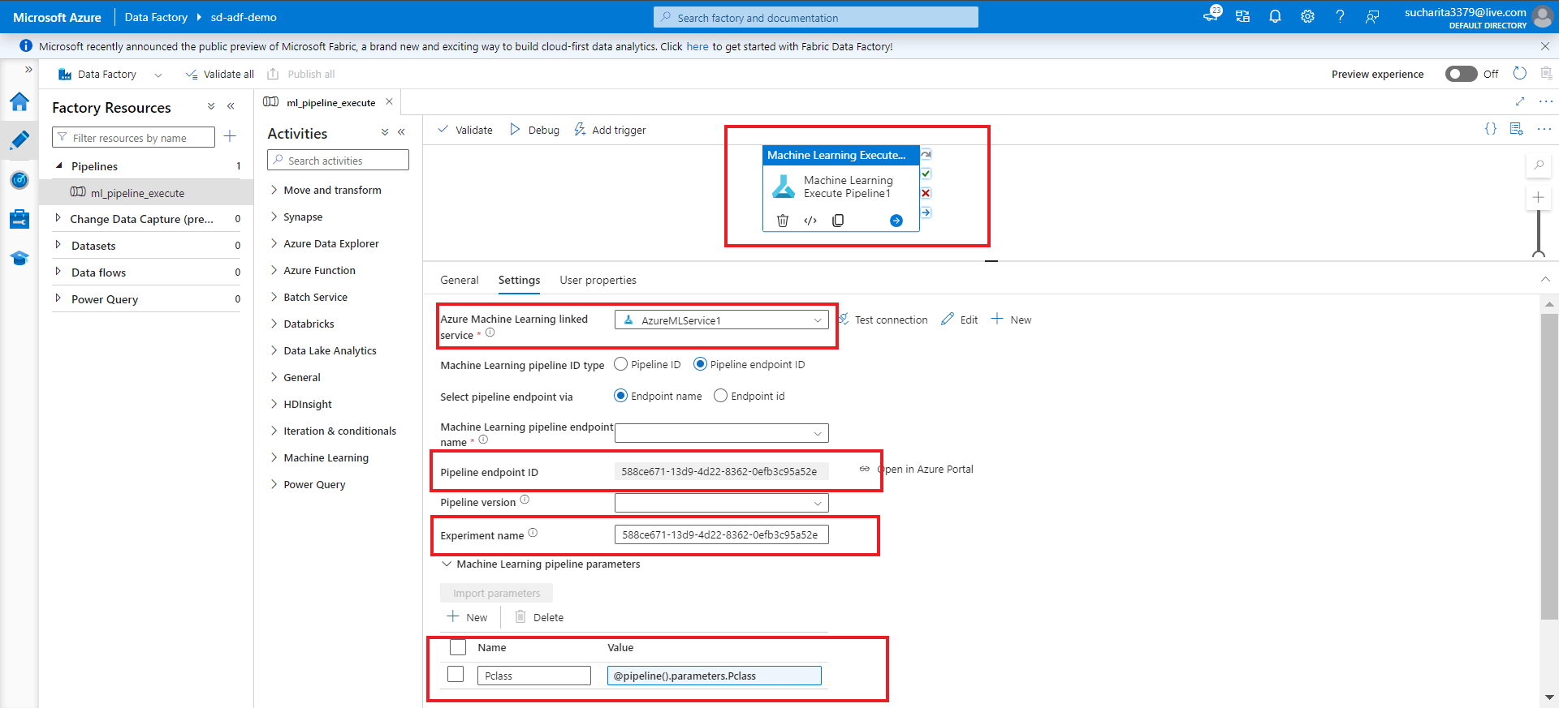The width and height of the screenshot is (1559, 708).
Task: Switch to the General tab
Action: pos(460,280)
